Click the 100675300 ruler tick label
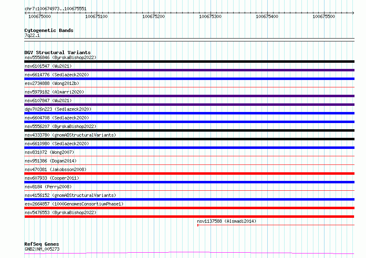 [210, 16]
